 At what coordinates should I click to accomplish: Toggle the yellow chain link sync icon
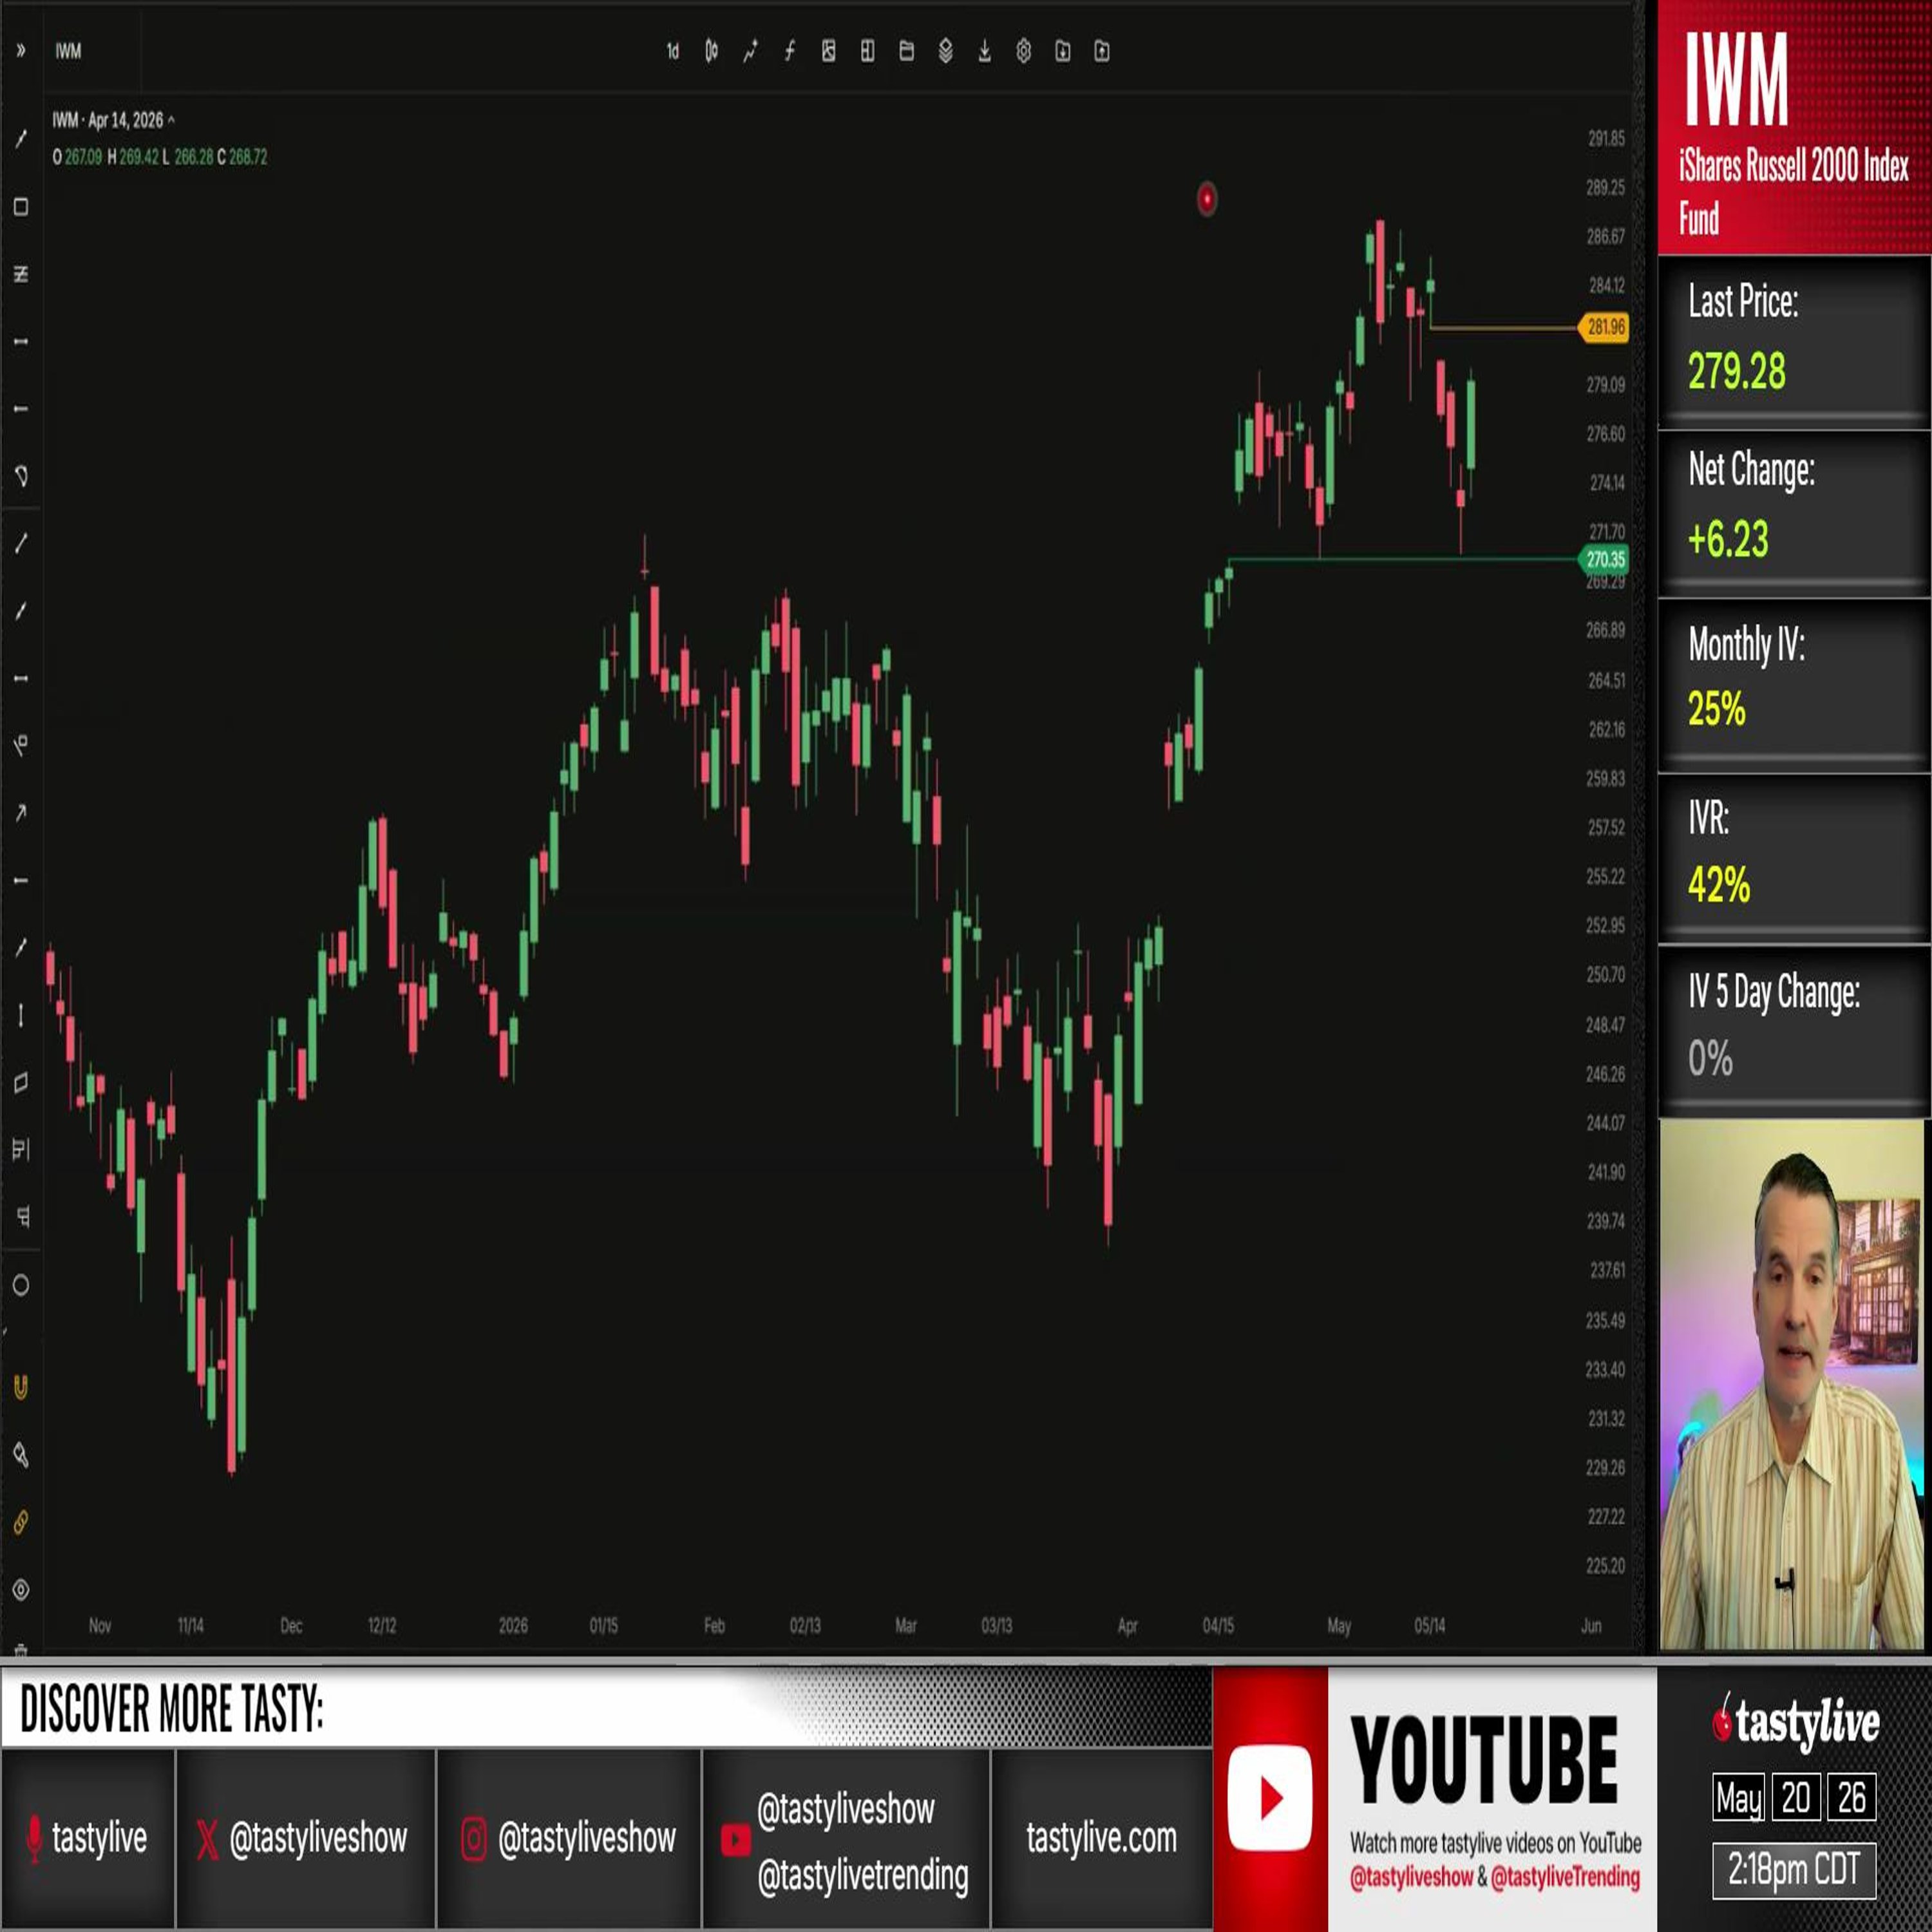click(x=20, y=1522)
